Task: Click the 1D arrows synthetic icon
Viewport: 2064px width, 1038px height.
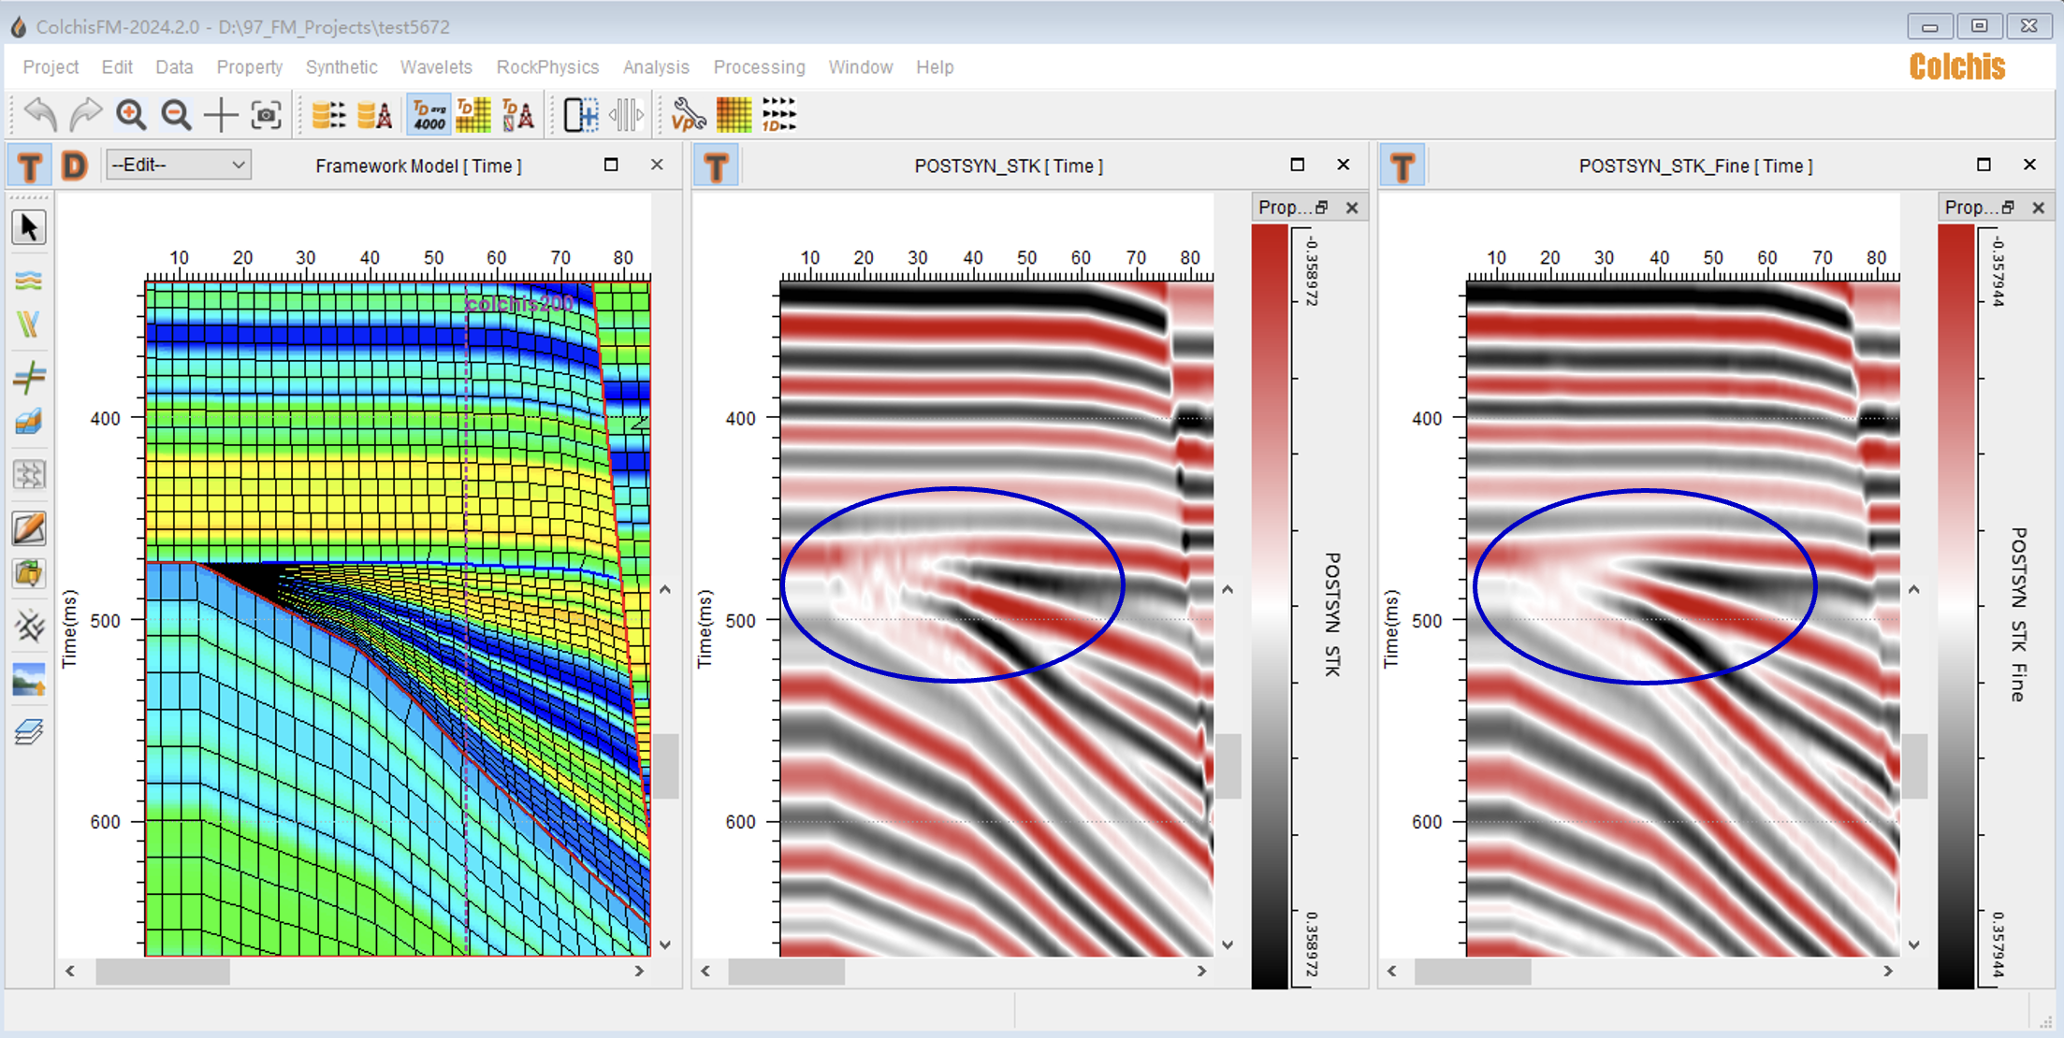Action: [x=778, y=115]
